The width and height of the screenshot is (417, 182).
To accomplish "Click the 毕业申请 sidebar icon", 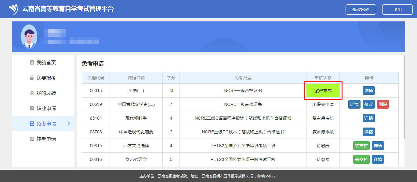I will click(x=32, y=109).
